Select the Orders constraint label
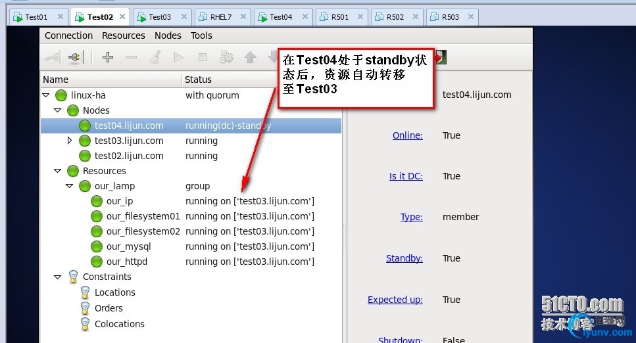 (109, 309)
